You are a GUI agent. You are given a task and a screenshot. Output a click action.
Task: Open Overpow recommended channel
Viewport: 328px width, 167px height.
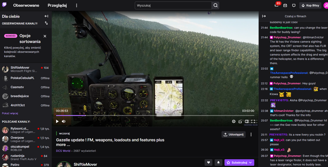pyautogui.click(x=26, y=139)
